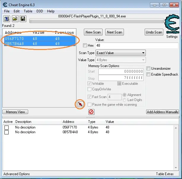
Task: Open the Scan Type dropdown
Action: point(120,53)
